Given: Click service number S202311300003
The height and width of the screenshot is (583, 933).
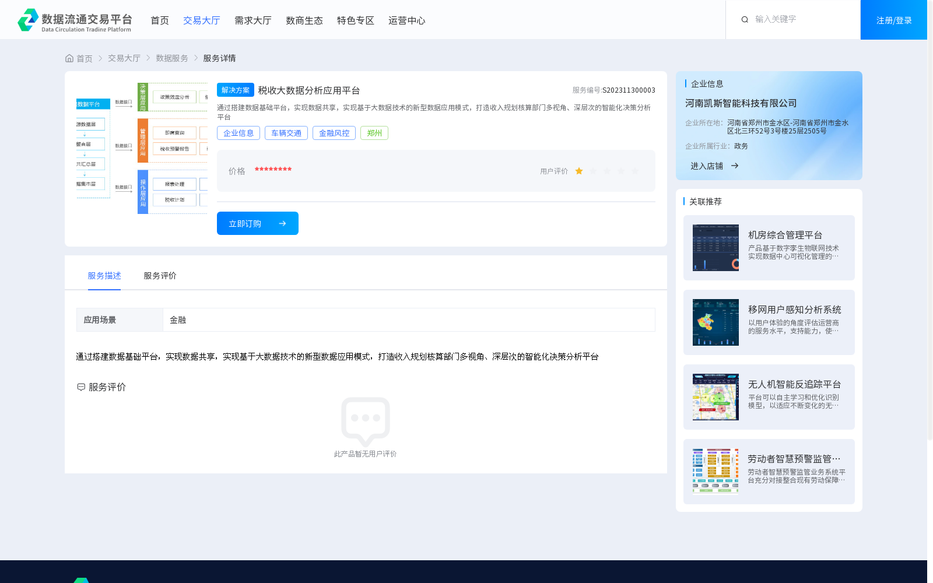Looking at the screenshot, I should pos(629,90).
